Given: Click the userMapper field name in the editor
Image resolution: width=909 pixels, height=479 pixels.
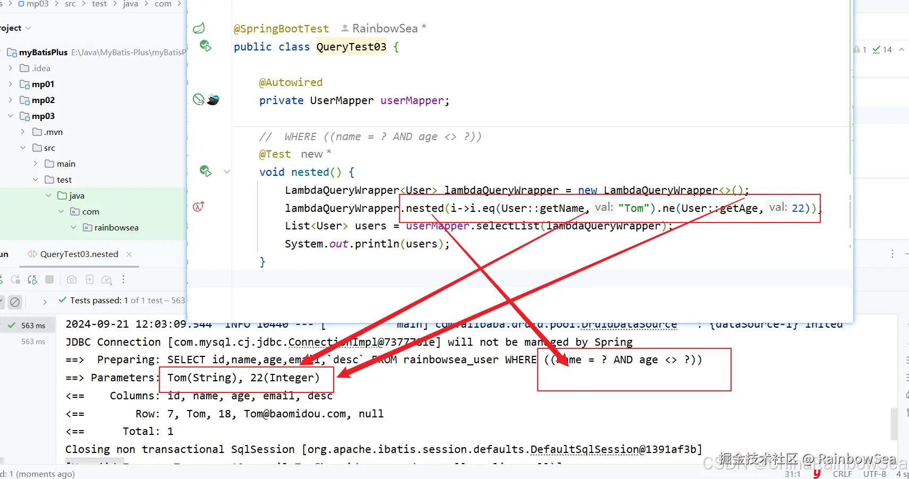Looking at the screenshot, I should tap(412, 100).
